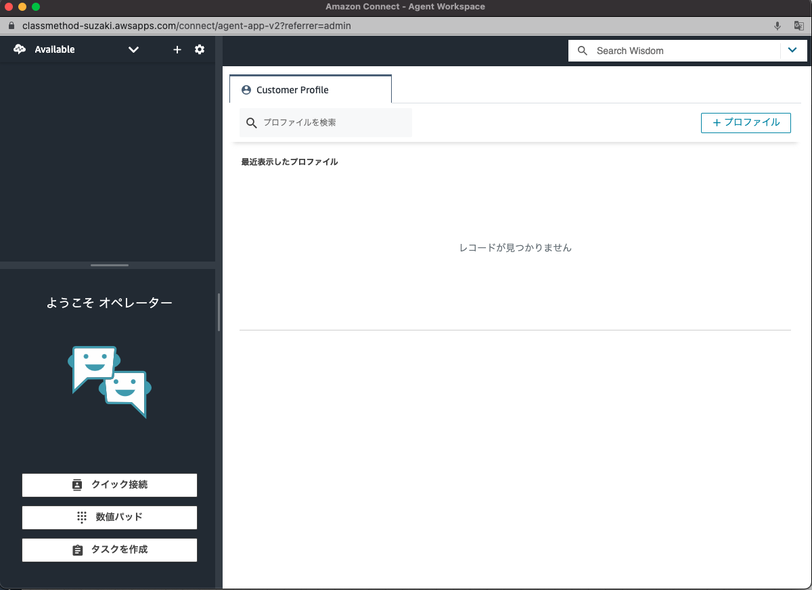
Task: Click the person icon on Customer Profile tab
Action: 246,89
